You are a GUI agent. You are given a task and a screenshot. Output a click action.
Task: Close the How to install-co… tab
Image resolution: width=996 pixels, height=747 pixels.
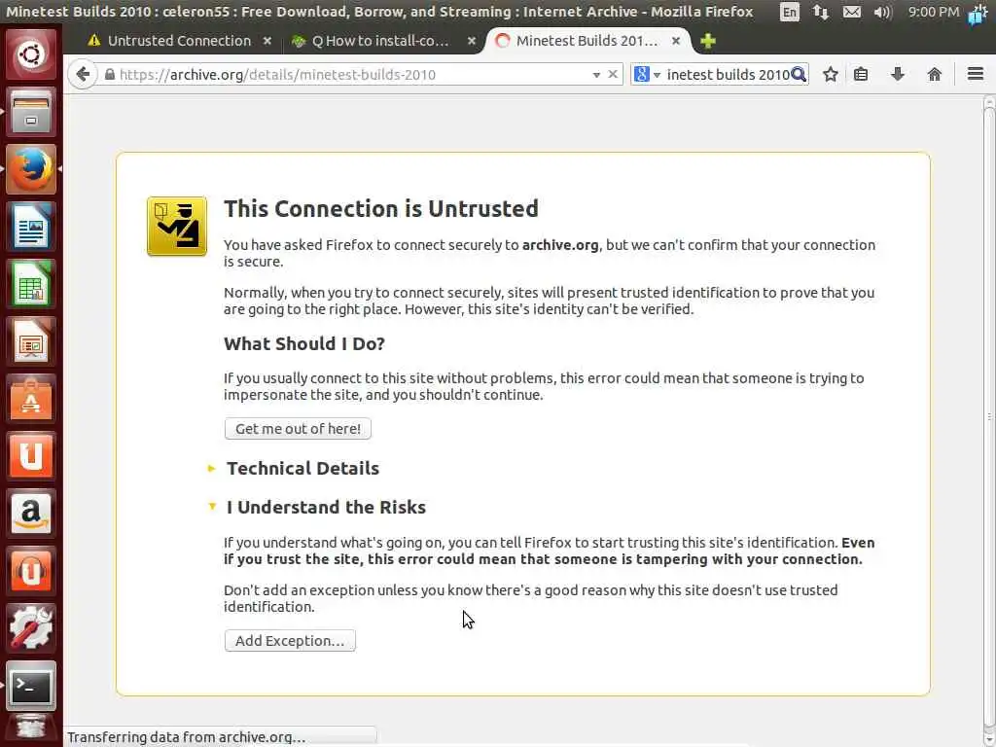click(472, 41)
